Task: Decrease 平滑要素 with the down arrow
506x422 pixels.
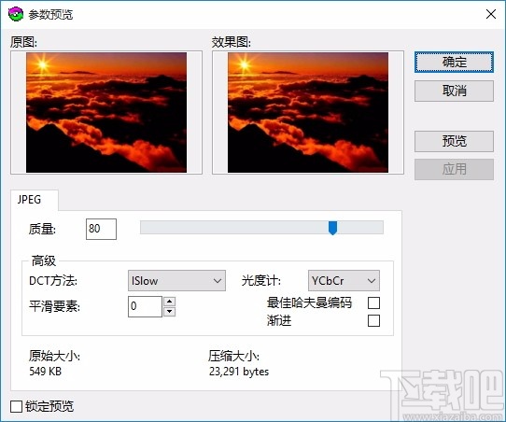Action: click(x=170, y=312)
